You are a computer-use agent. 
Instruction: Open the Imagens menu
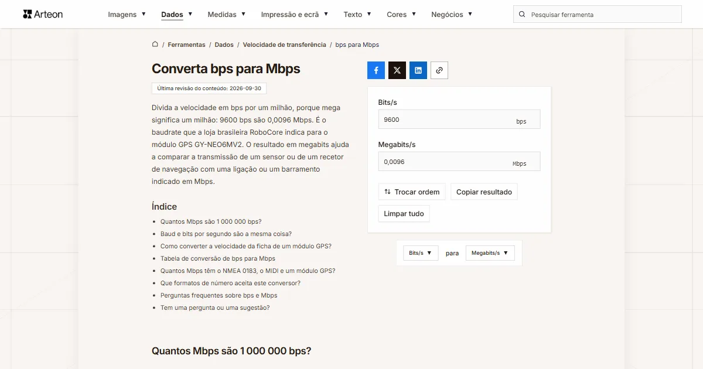point(127,15)
